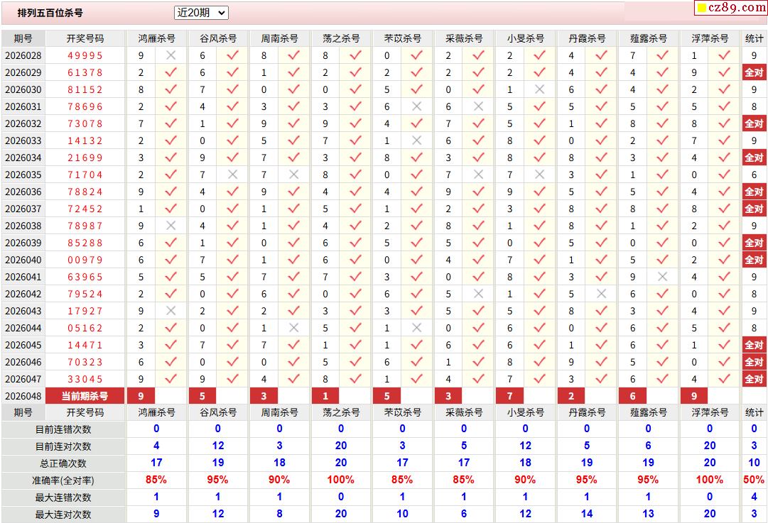Click the current 丹霞杀号 red box showing 2

pos(571,396)
